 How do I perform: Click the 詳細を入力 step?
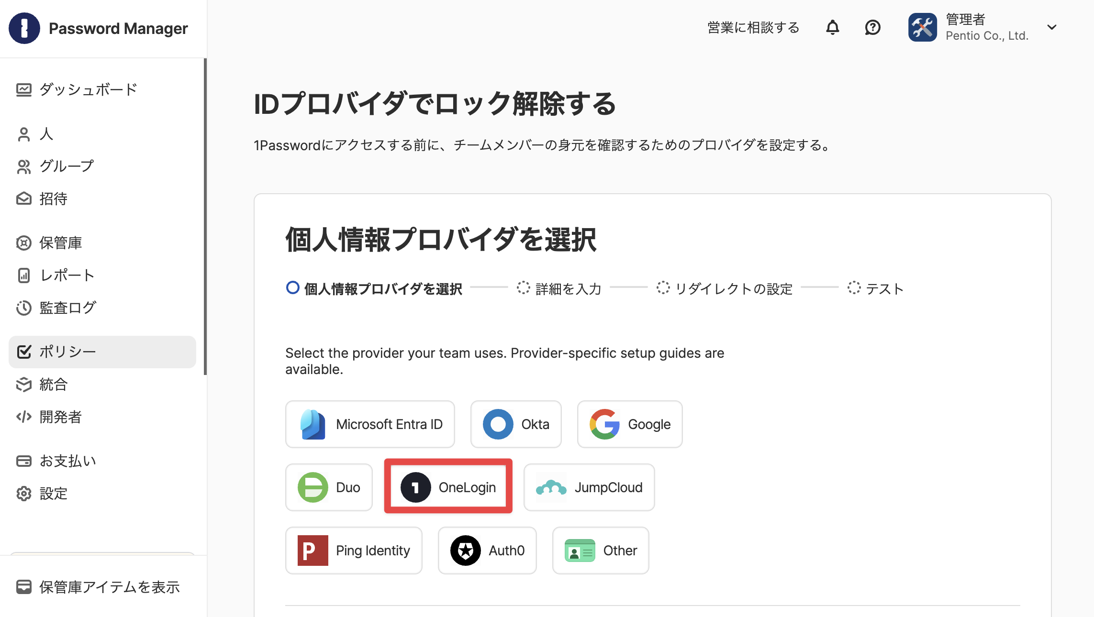point(559,288)
